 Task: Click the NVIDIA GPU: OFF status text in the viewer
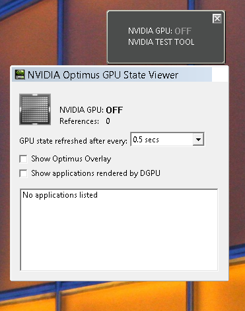click(91, 110)
